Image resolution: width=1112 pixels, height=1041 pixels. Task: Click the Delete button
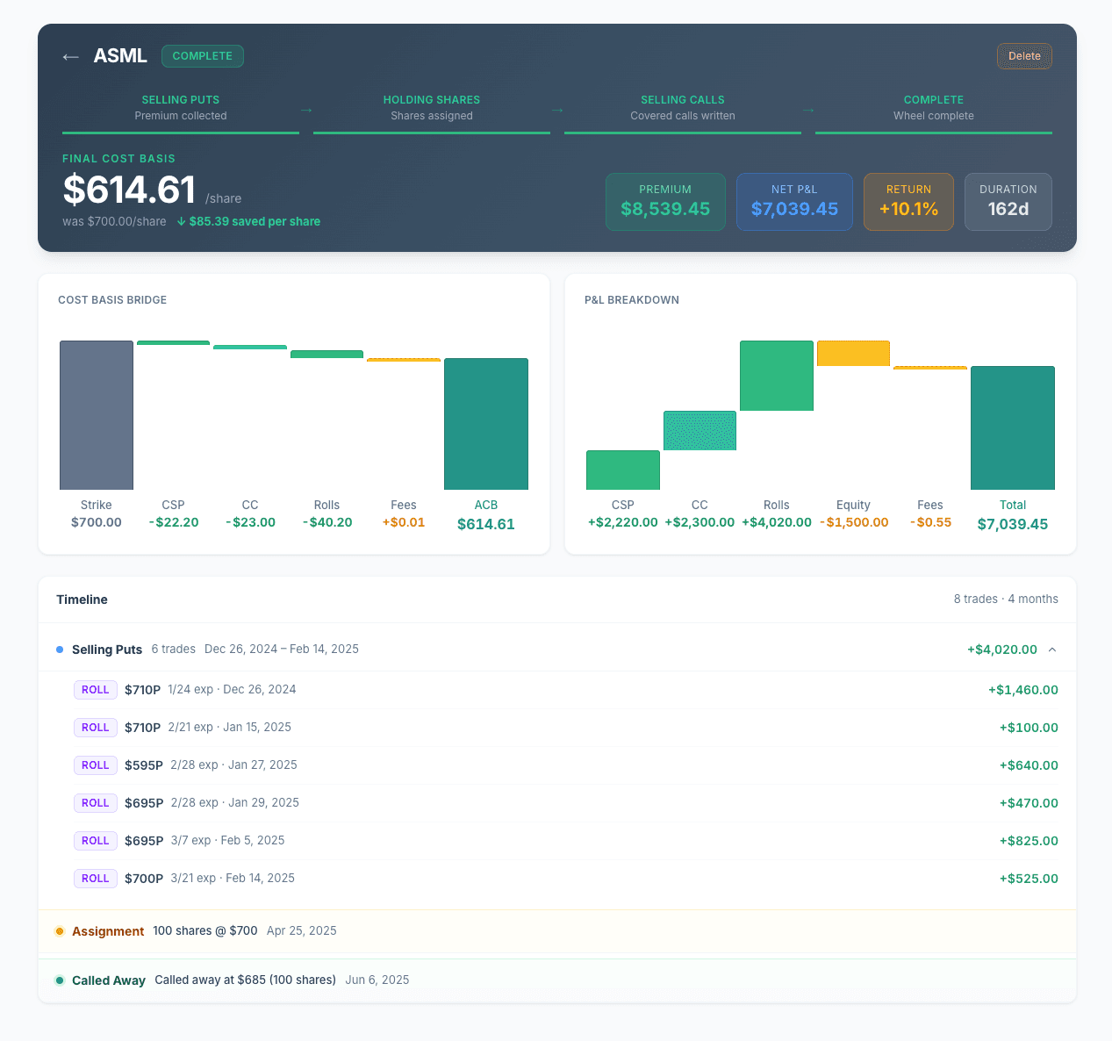1024,56
